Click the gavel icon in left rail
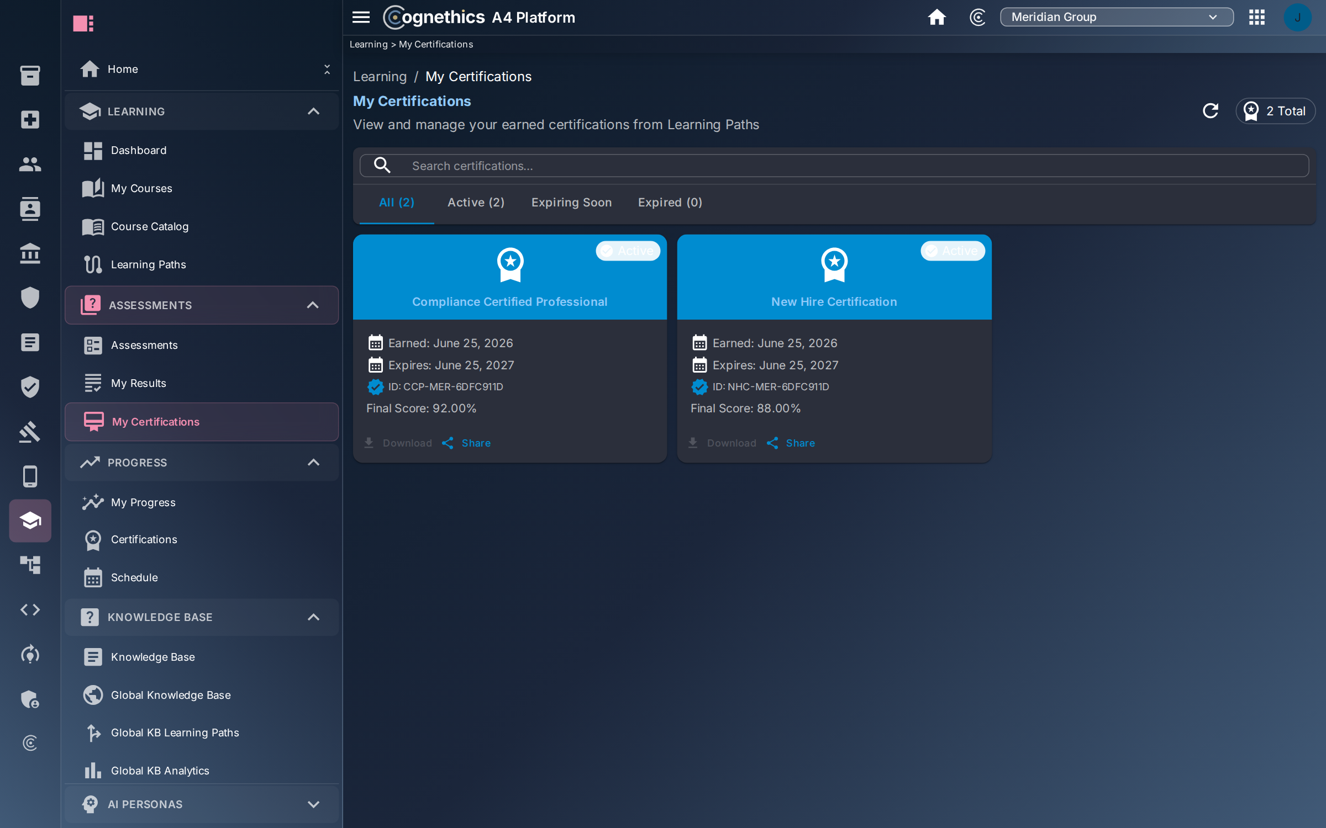This screenshot has width=1326, height=828. tap(30, 432)
